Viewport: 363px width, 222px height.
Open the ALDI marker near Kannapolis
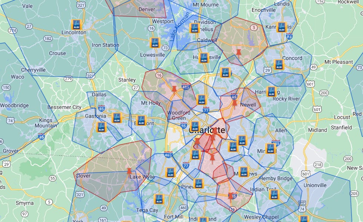pyautogui.click(x=282, y=28)
